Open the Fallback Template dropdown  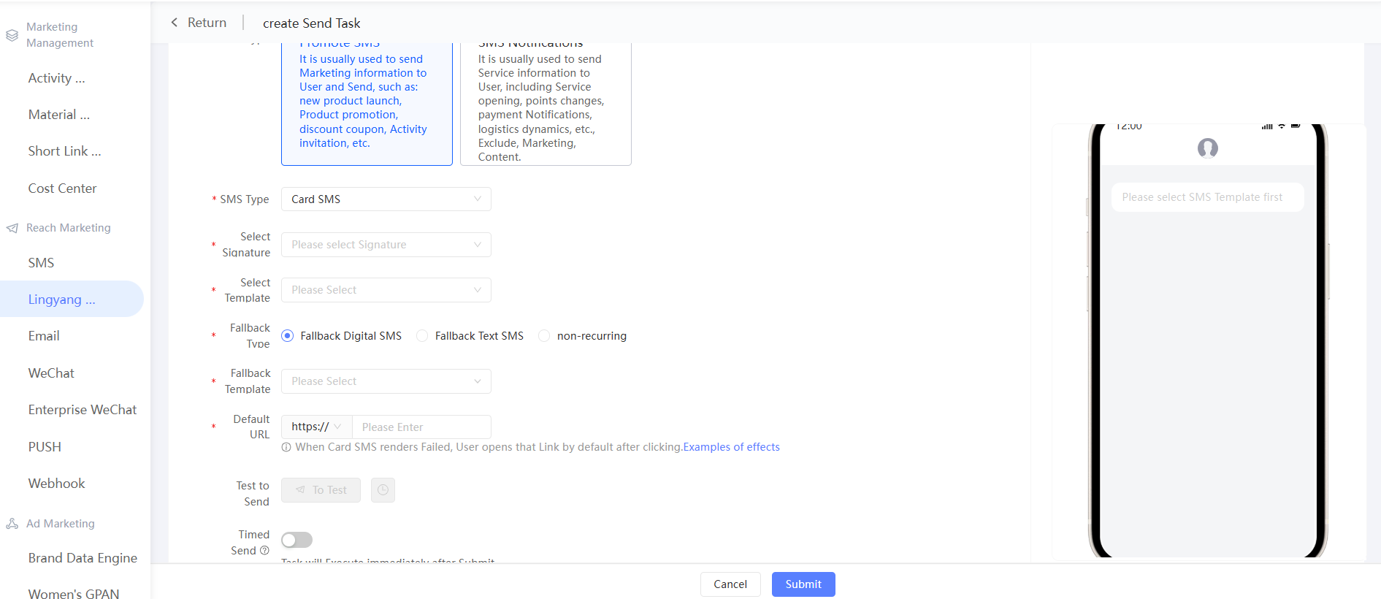pos(386,381)
